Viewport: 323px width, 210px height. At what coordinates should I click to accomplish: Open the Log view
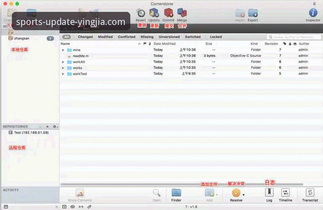(269, 193)
